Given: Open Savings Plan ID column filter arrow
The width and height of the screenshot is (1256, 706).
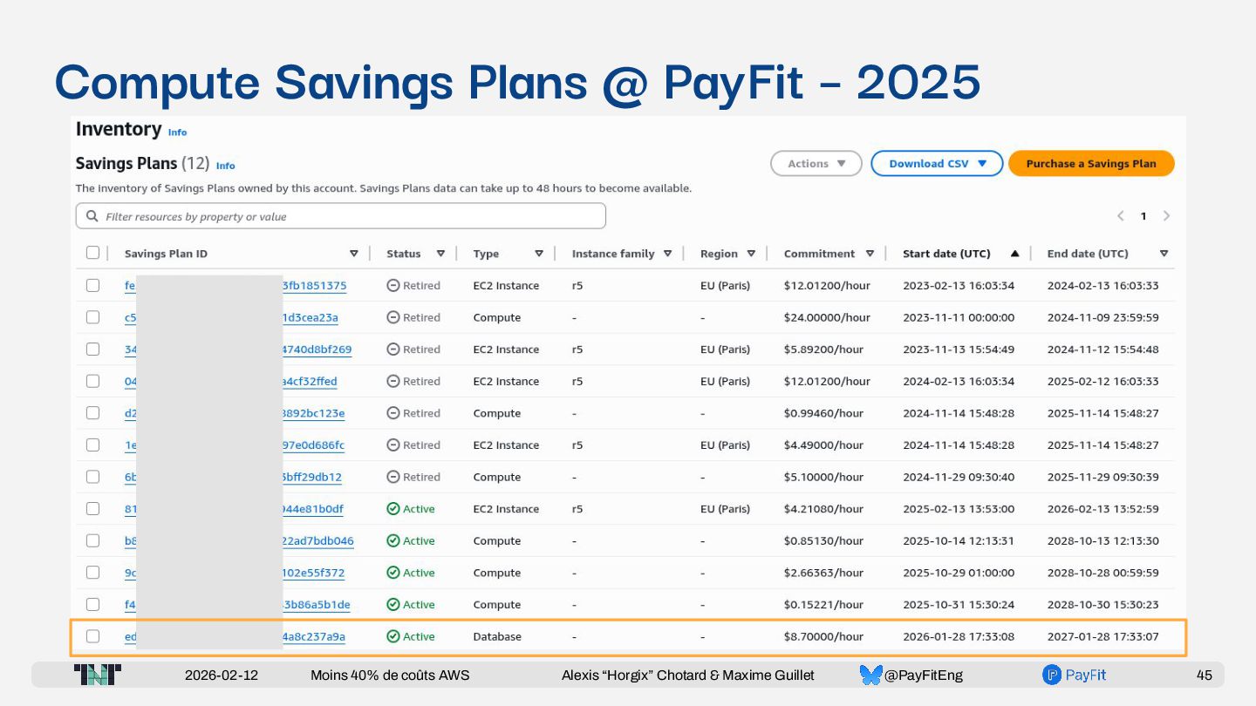Looking at the screenshot, I should pos(353,254).
